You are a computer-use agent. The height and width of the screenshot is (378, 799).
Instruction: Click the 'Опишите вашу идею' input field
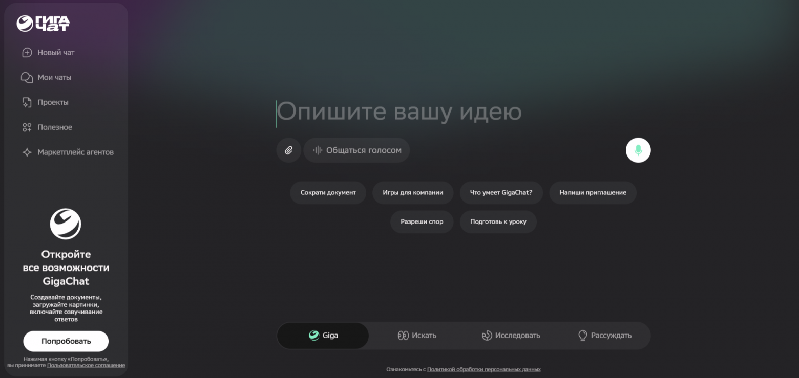pyautogui.click(x=398, y=112)
